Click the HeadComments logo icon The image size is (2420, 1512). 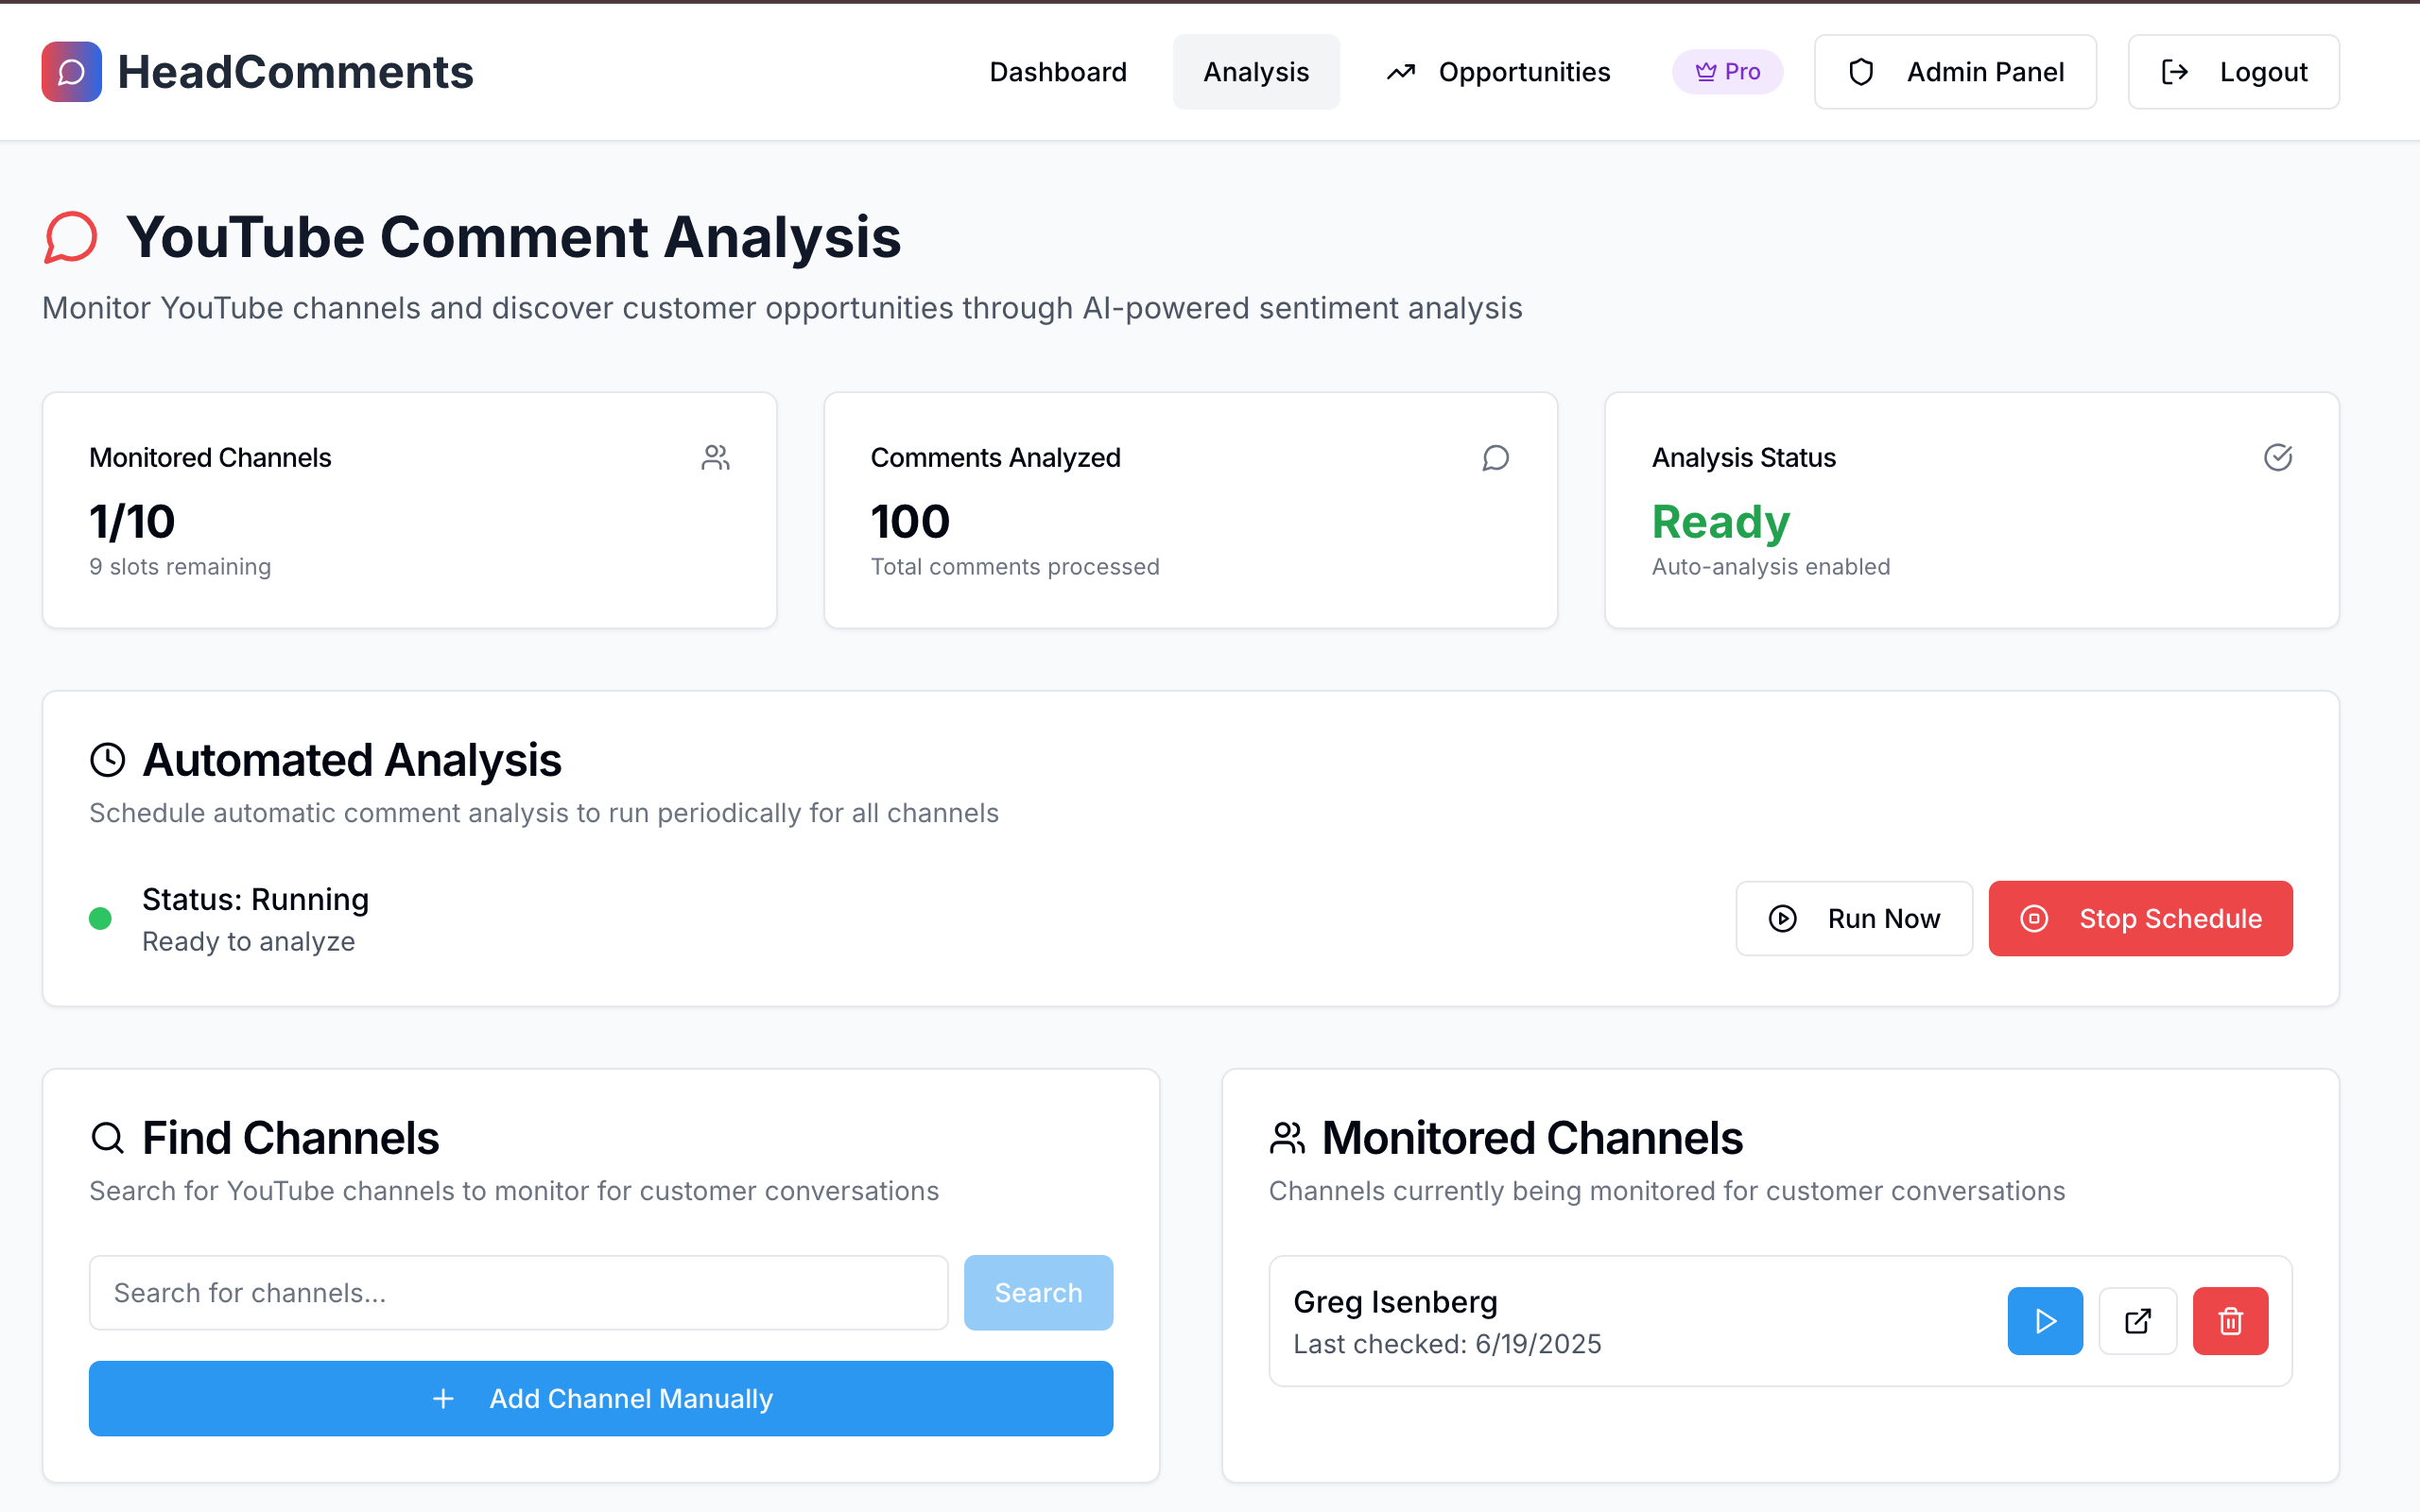71,72
